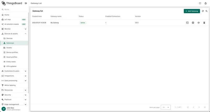Viewport: 210px width, 112px height.
Task: Open the Home menu item
Action: [x=14, y=15]
